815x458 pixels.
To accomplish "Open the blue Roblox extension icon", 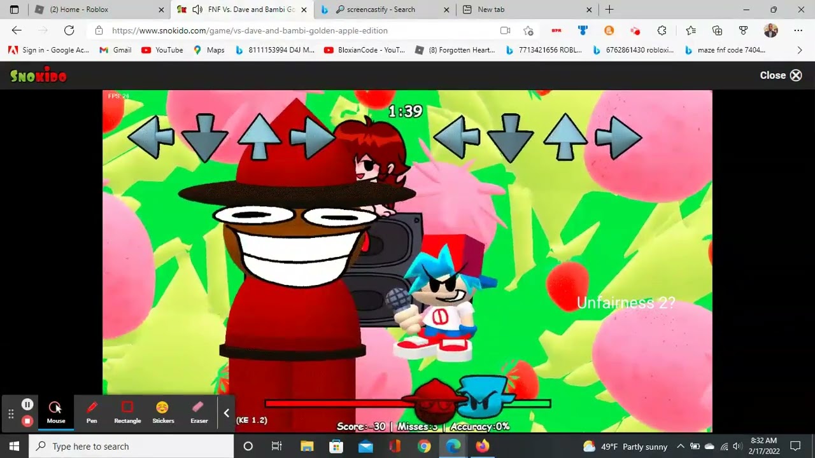I will point(582,31).
